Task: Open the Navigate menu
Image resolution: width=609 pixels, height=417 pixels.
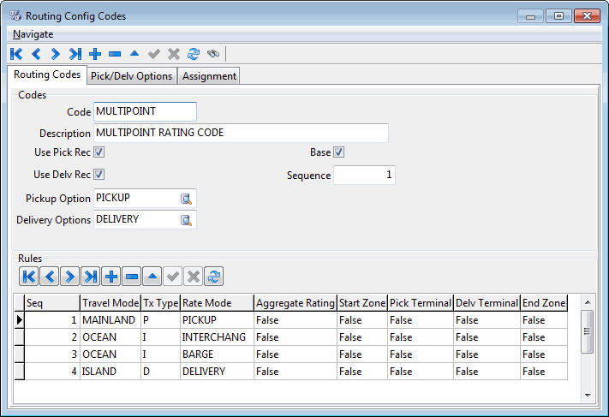Action: (33, 34)
